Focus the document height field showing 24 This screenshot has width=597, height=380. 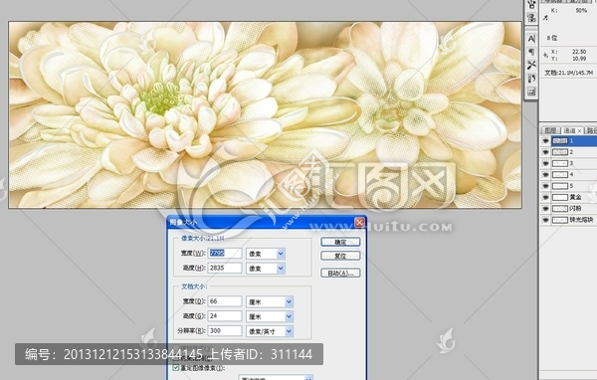pyautogui.click(x=225, y=316)
